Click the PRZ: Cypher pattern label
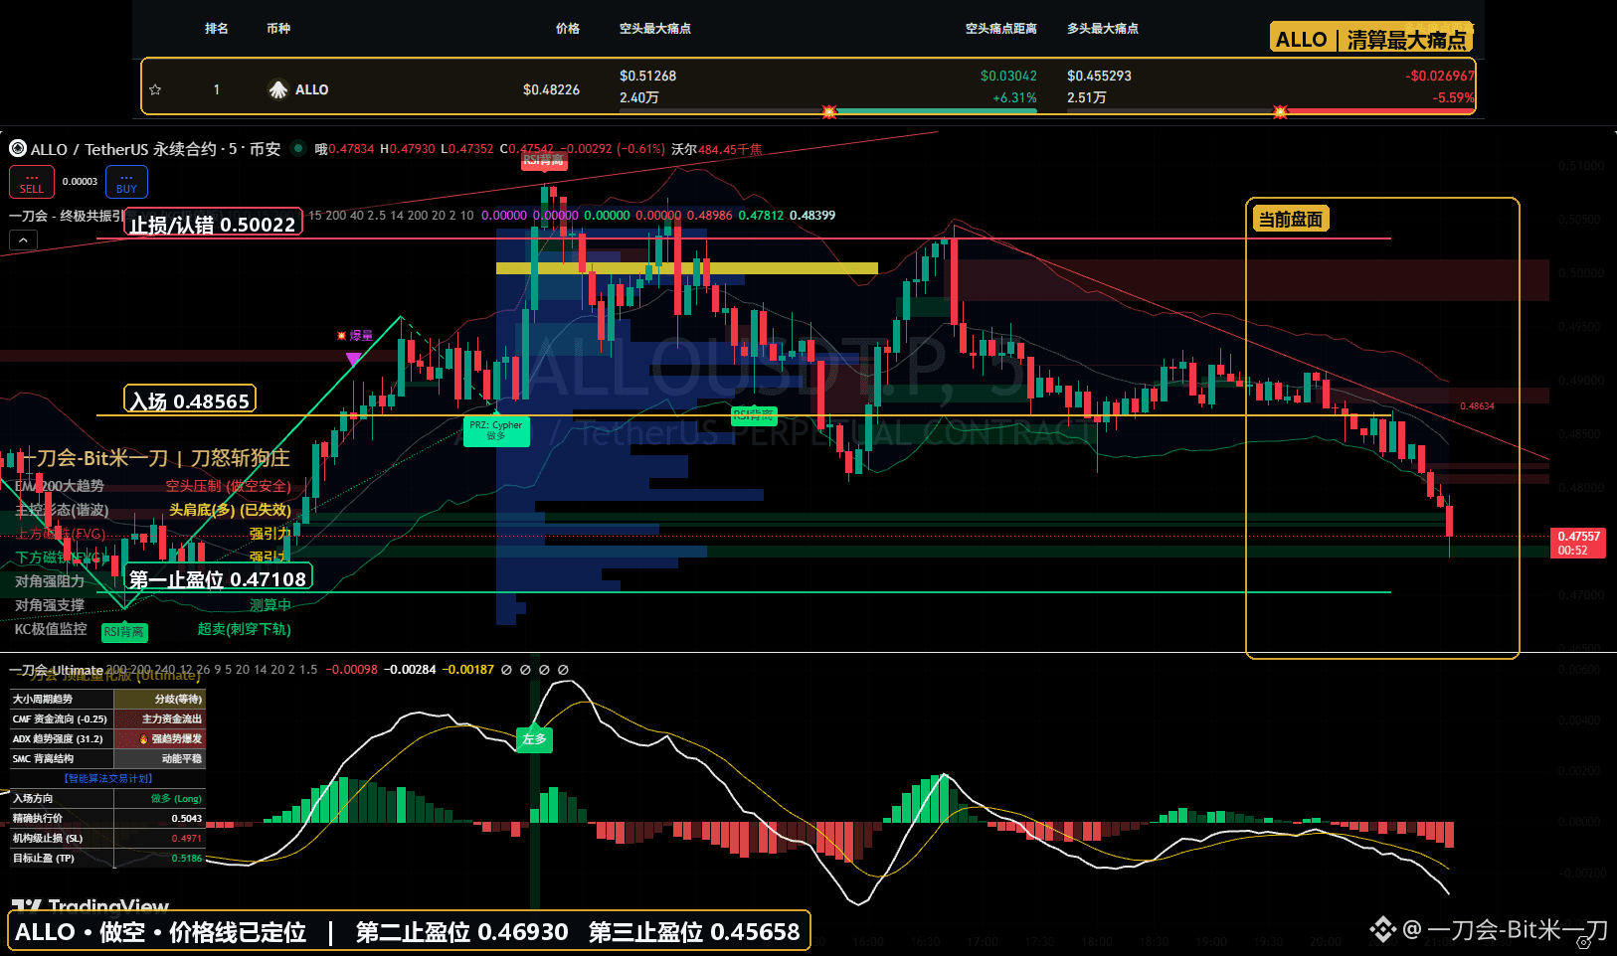1617x956 pixels. pos(496,430)
